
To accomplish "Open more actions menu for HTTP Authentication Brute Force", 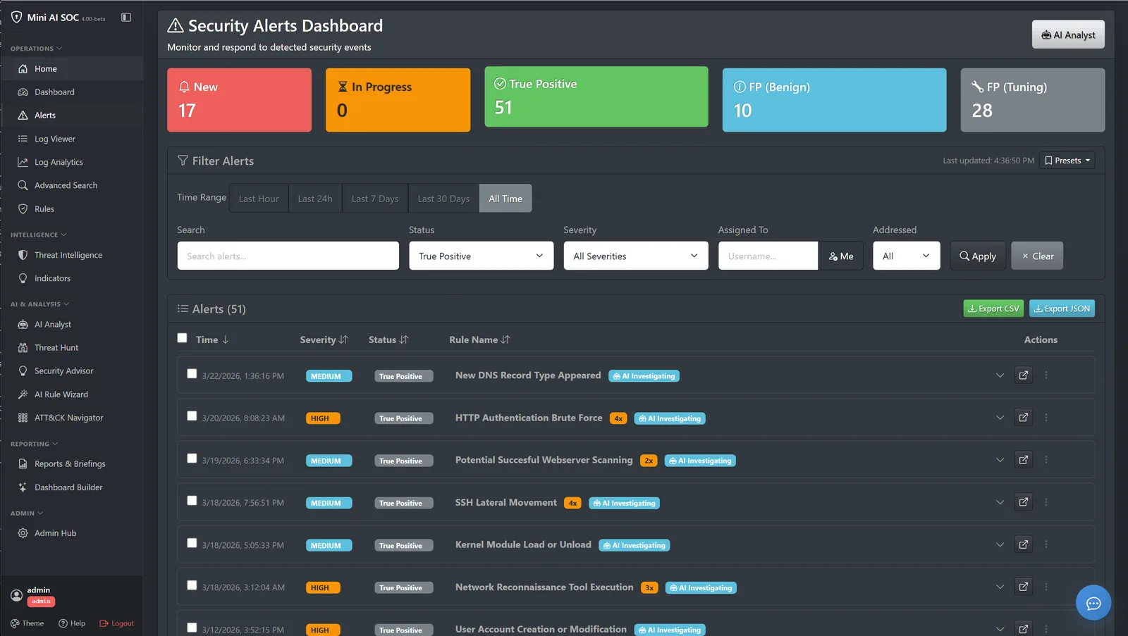I will pos(1046,418).
